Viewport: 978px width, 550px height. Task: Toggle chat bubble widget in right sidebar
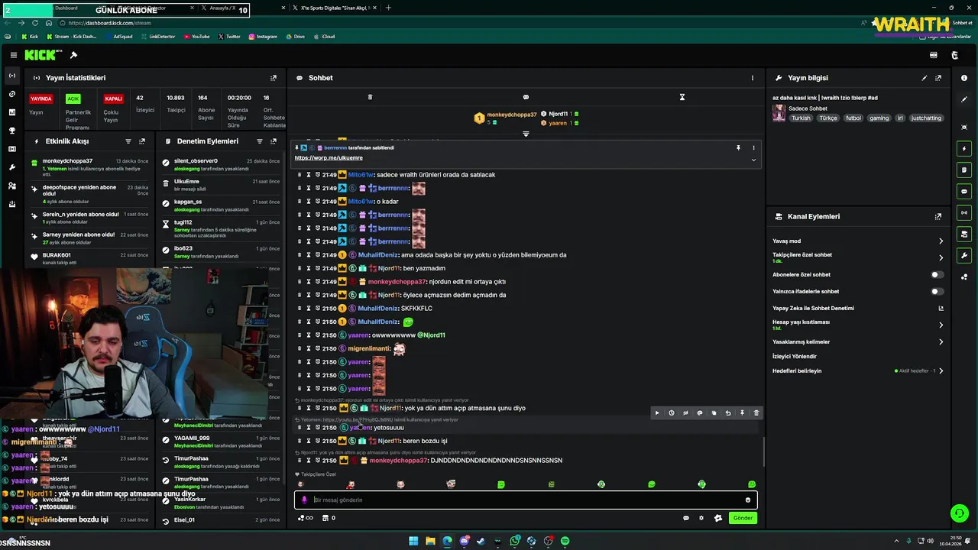[964, 191]
